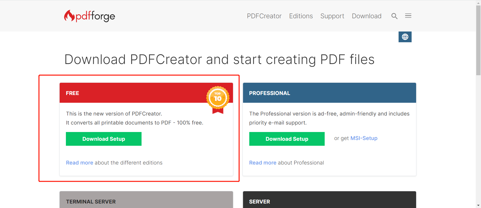This screenshot has height=208, width=481.
Task: Open the Editions menu item
Action: (x=301, y=16)
